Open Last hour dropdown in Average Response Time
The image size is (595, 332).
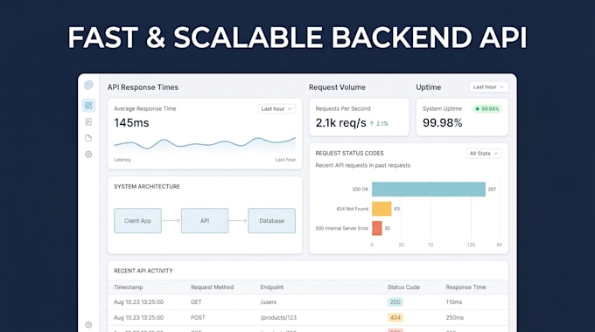pyautogui.click(x=276, y=108)
